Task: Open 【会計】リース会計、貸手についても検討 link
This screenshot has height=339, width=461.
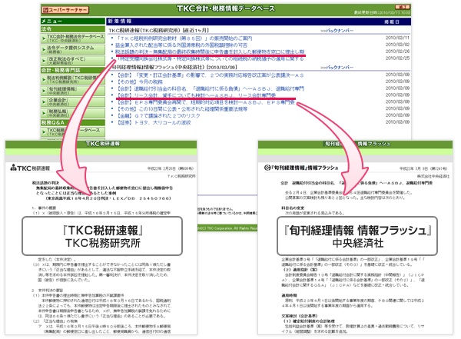Action: 197,95
